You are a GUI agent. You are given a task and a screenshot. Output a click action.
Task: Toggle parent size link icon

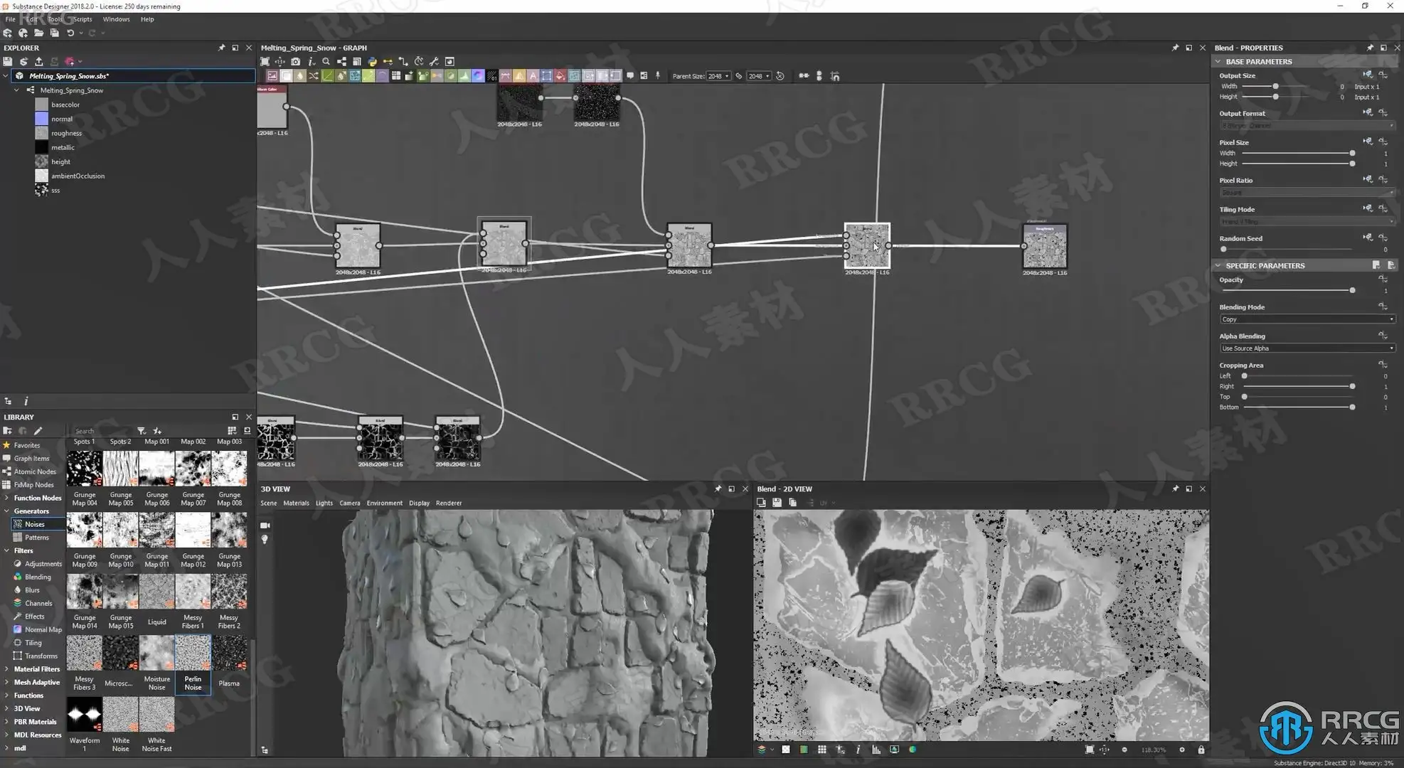pyautogui.click(x=739, y=76)
